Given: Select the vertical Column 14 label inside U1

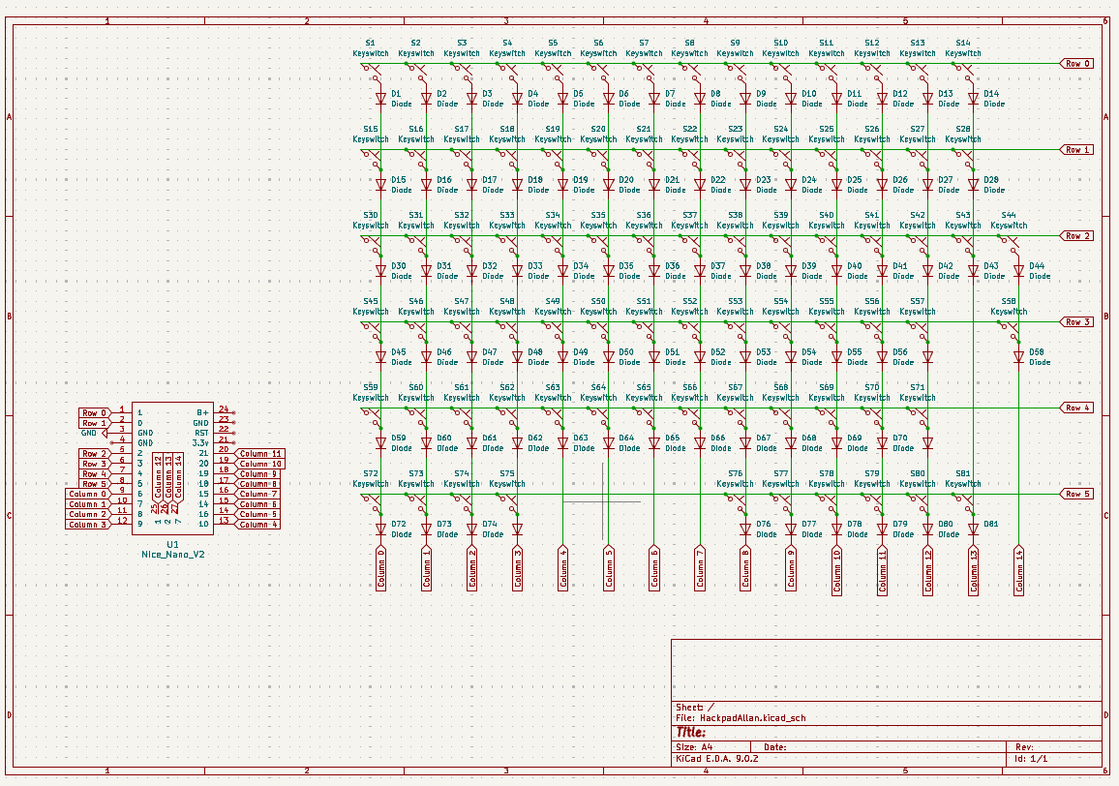Looking at the screenshot, I should 178,476.
